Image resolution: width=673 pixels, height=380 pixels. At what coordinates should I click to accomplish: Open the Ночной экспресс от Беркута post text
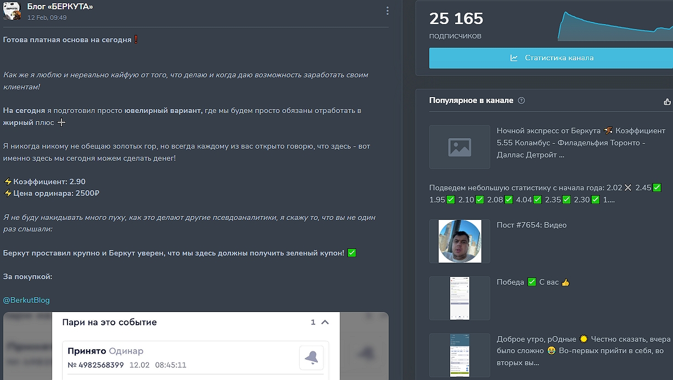pos(581,143)
